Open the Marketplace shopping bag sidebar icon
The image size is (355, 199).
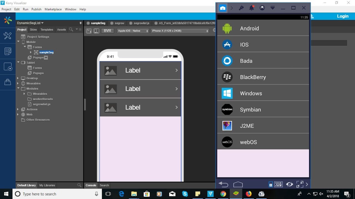[x=8, y=82]
